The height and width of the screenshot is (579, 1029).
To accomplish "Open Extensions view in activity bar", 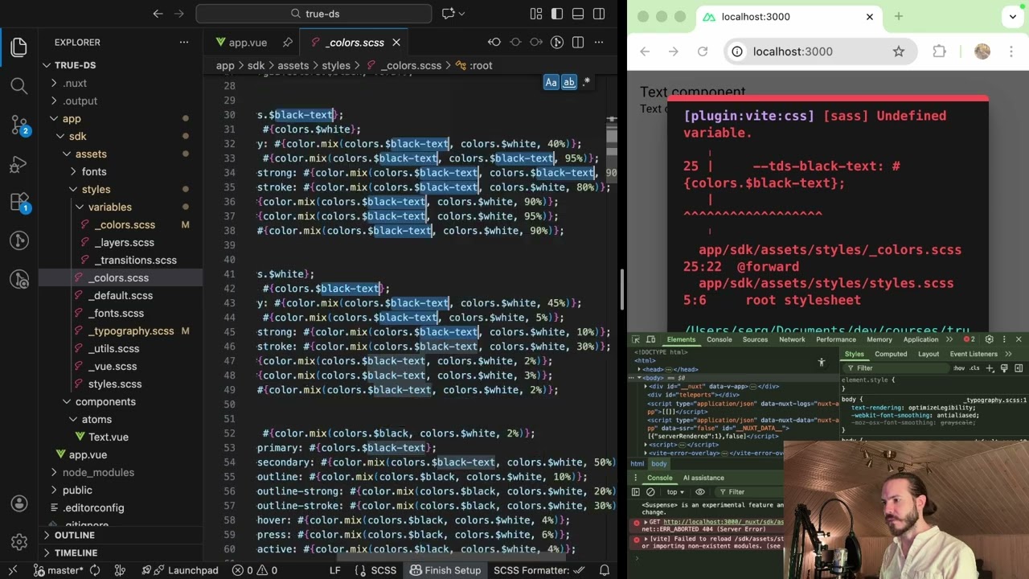I will 19,203.
